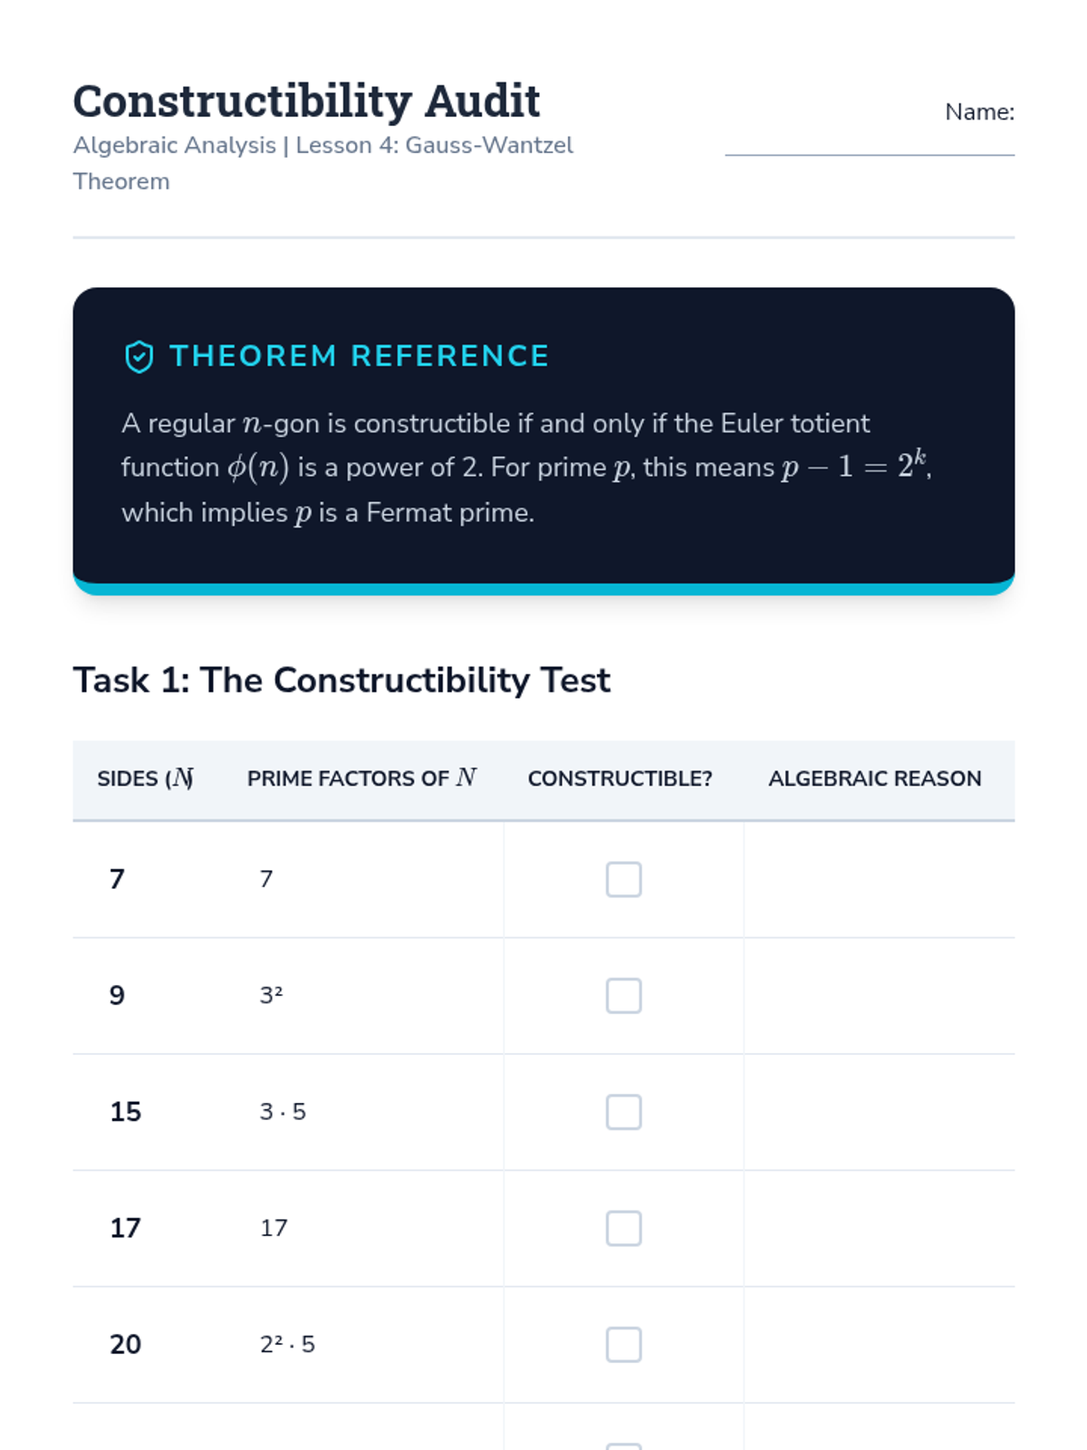Click the algebraic reason cell for 15
Screen dimensions: 1087x1450
click(x=878, y=1112)
